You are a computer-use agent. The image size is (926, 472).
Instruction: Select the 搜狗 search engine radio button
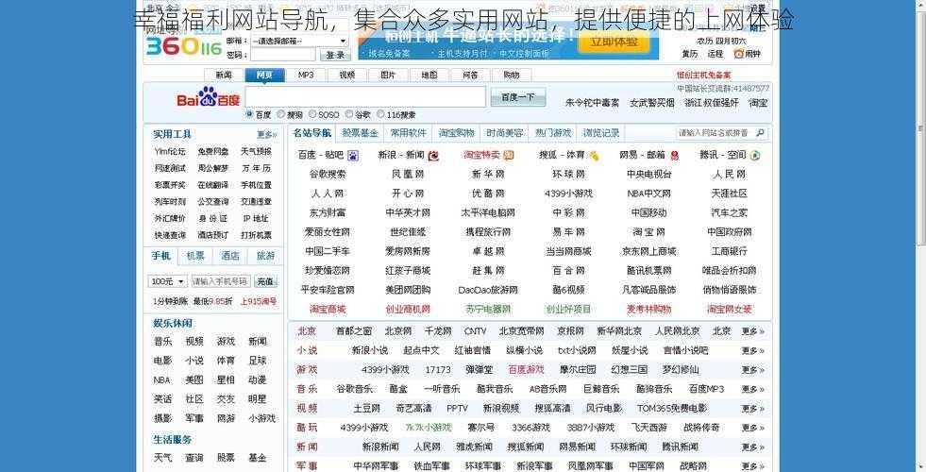281,114
